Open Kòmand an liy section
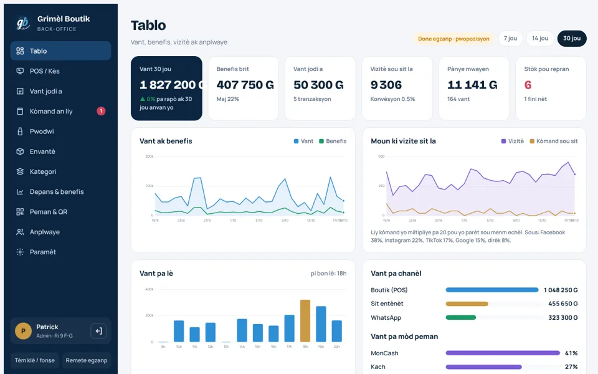The width and height of the screenshot is (598, 374). (60, 111)
